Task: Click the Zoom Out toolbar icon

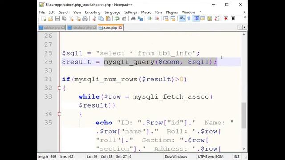Action: pyautogui.click(x=156, y=19)
